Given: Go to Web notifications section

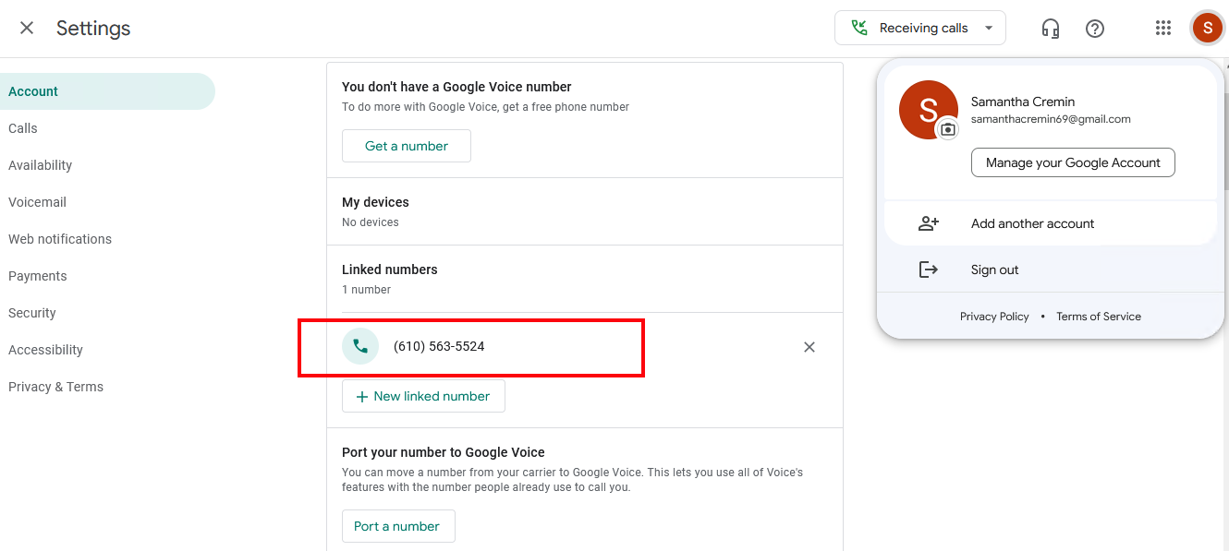Looking at the screenshot, I should tap(107, 239).
